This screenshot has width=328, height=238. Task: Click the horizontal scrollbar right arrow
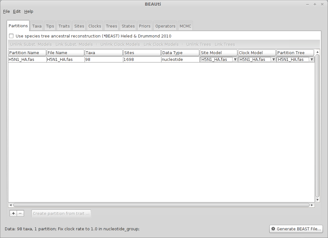(312, 205)
